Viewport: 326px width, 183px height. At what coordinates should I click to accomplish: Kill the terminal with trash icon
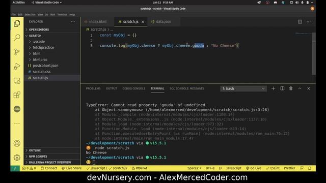pyautogui.click(x=291, y=88)
